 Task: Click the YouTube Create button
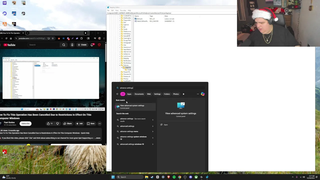click(x=82, y=45)
